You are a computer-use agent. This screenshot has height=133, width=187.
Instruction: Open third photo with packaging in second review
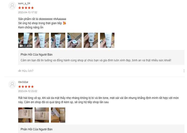coord(58,115)
